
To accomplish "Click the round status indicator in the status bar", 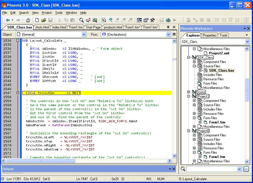I will [x=3, y=179].
